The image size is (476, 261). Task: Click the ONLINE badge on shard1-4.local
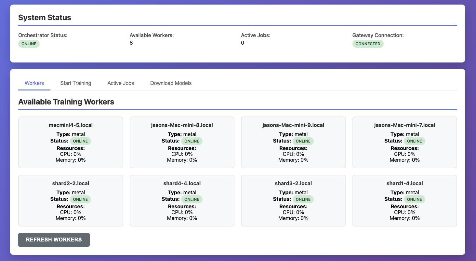[415, 199]
